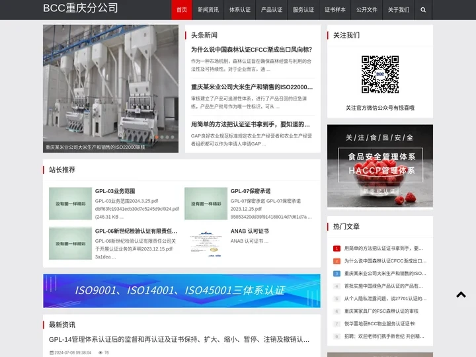Open hot article 从个人隐私泄露问题
The width and height of the screenshot is (476, 357).
[385, 298]
